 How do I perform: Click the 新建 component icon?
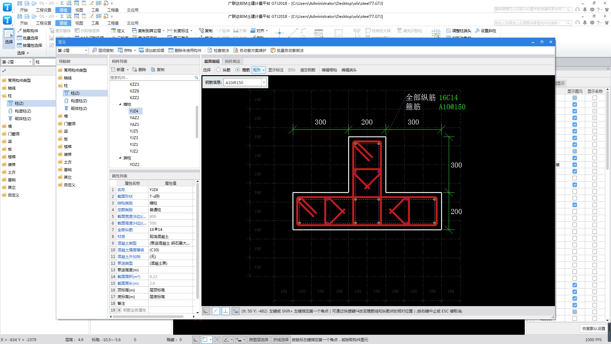113,69
